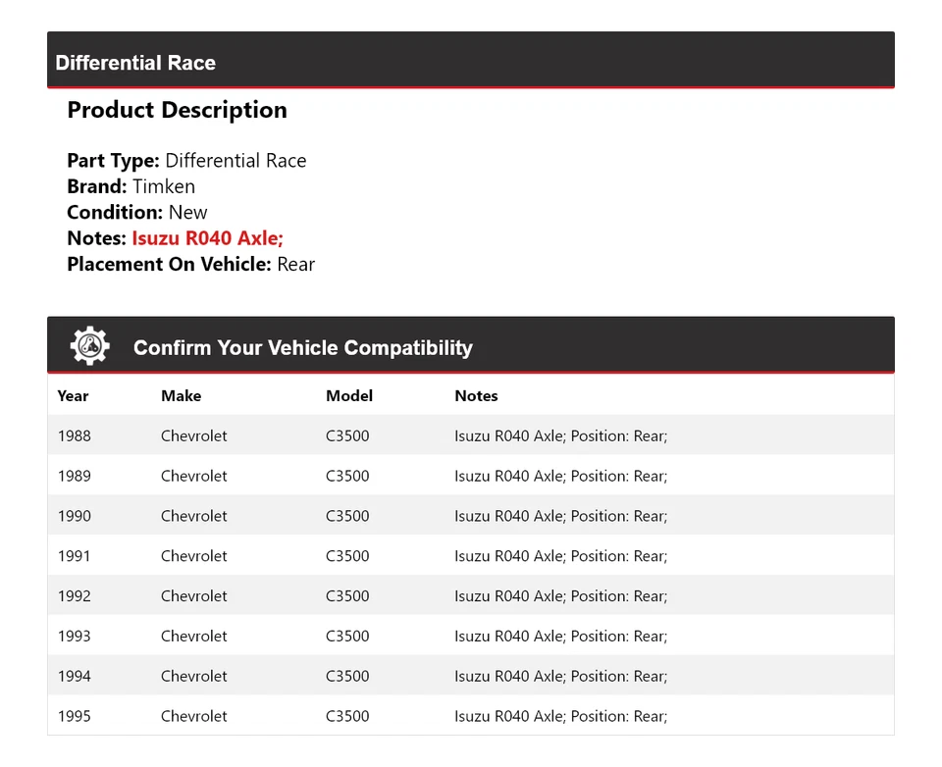Select the 1995 Chevrolet C3500 row
This screenshot has width=942, height=767.
(470, 716)
